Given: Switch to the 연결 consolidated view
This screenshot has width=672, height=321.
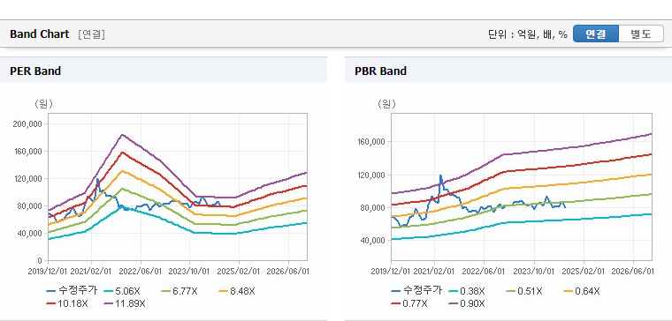Looking at the screenshot, I should pos(596,34).
